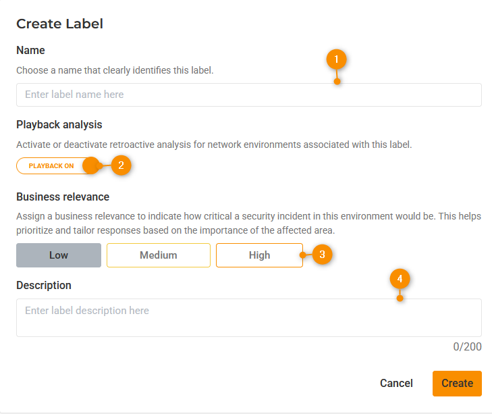Select Low business relevance

(x=59, y=255)
